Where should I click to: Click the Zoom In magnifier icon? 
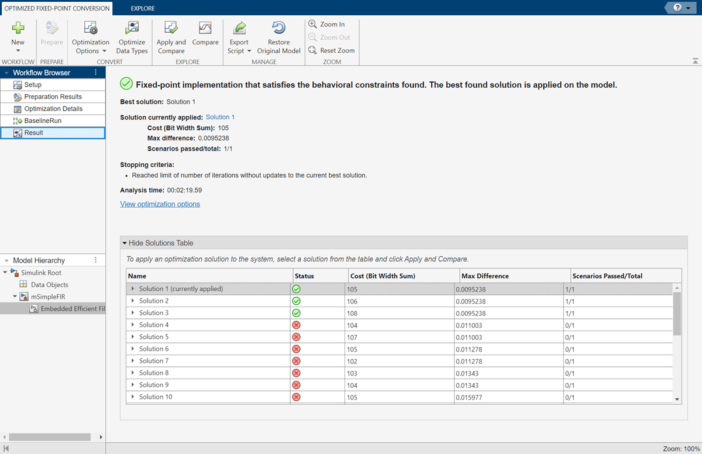point(313,25)
